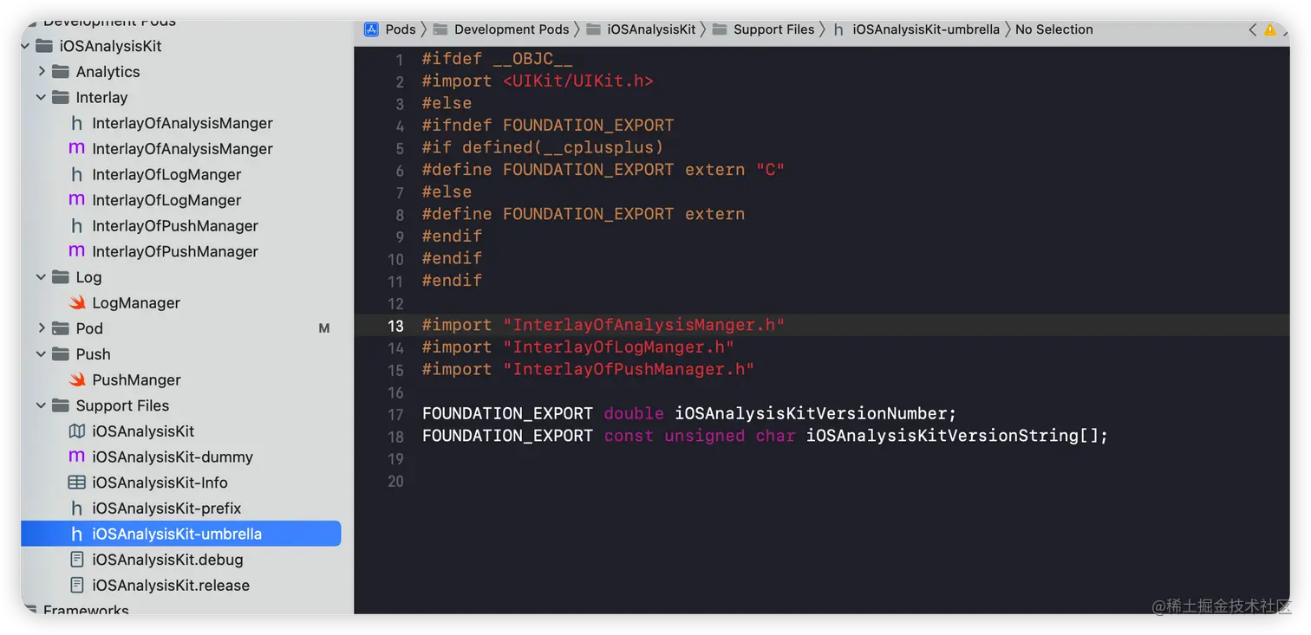This screenshot has height=635, width=1311.
Task: Click the Swift icon beside LogManager
Action: pyautogui.click(x=77, y=302)
